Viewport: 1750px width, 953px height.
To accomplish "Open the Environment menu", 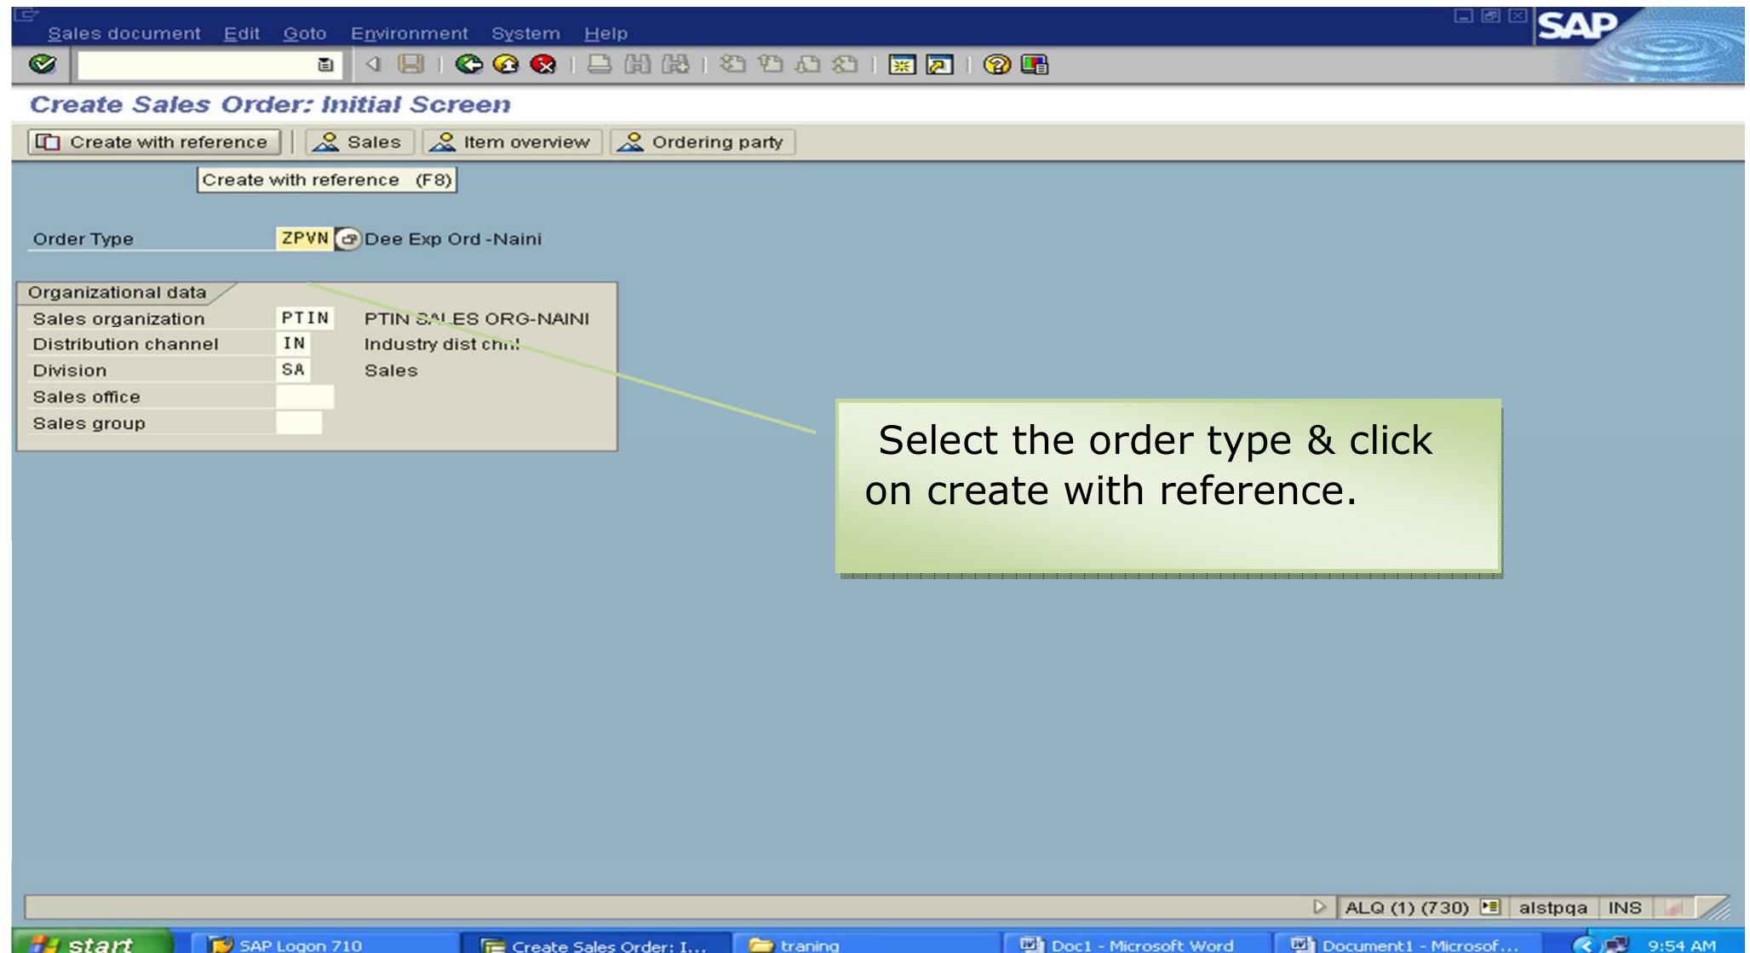I will pos(410,33).
